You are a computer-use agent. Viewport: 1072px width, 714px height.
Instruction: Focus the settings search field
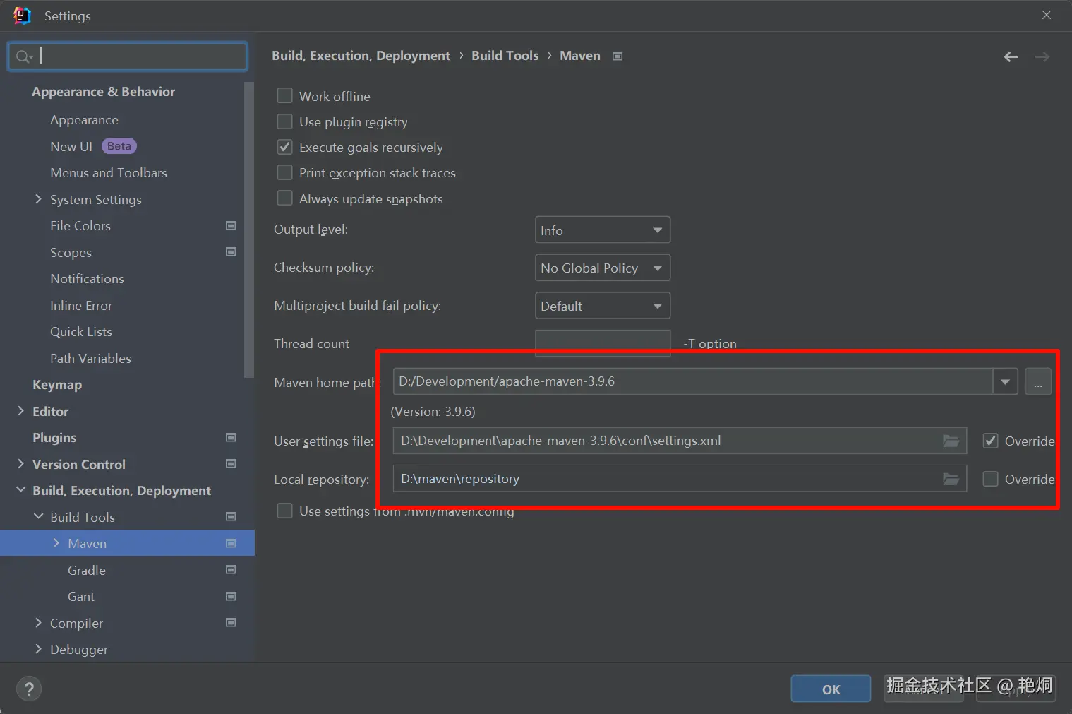pyautogui.click(x=128, y=56)
